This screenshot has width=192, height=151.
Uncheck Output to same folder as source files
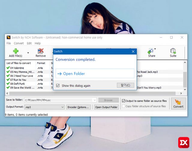click(x=124, y=101)
